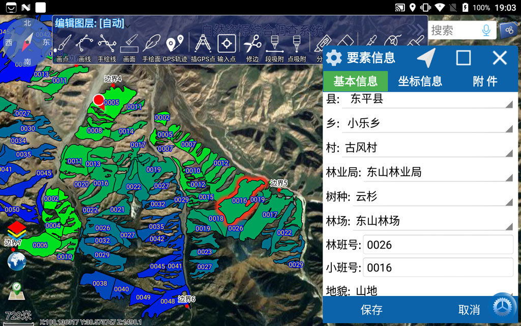Click the compass orientation widget
521x326 pixels.
pos(27,42)
